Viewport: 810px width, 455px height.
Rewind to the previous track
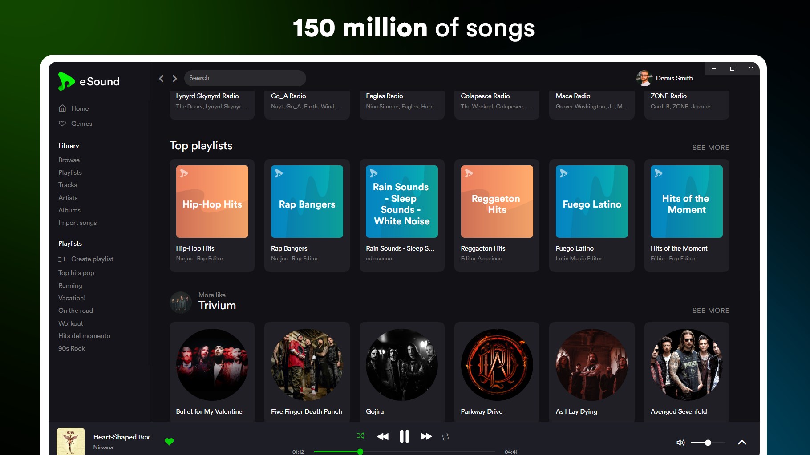tap(382, 436)
